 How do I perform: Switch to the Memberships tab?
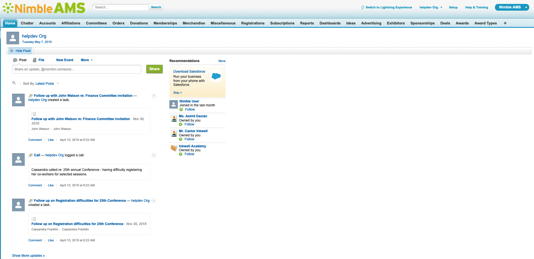click(165, 23)
